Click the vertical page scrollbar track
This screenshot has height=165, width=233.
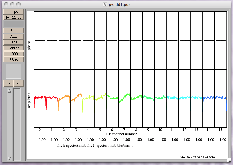tap(9, 125)
